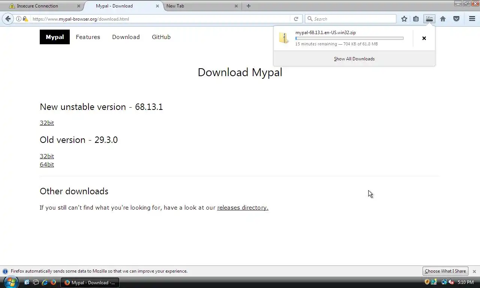Click the 5:10 PM clock
Viewport: 480px width, 288px height.
(466, 282)
